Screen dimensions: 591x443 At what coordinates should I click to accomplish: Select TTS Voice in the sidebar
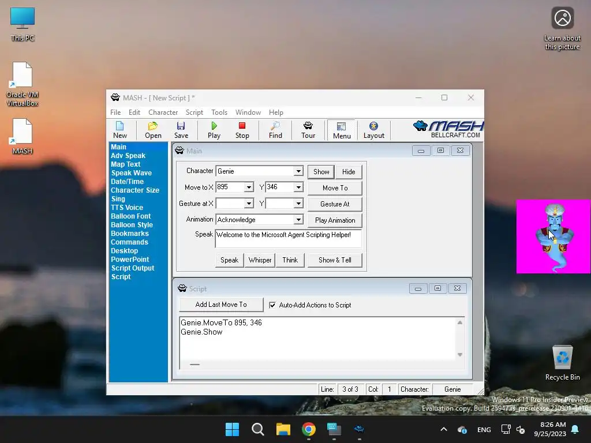click(x=126, y=208)
